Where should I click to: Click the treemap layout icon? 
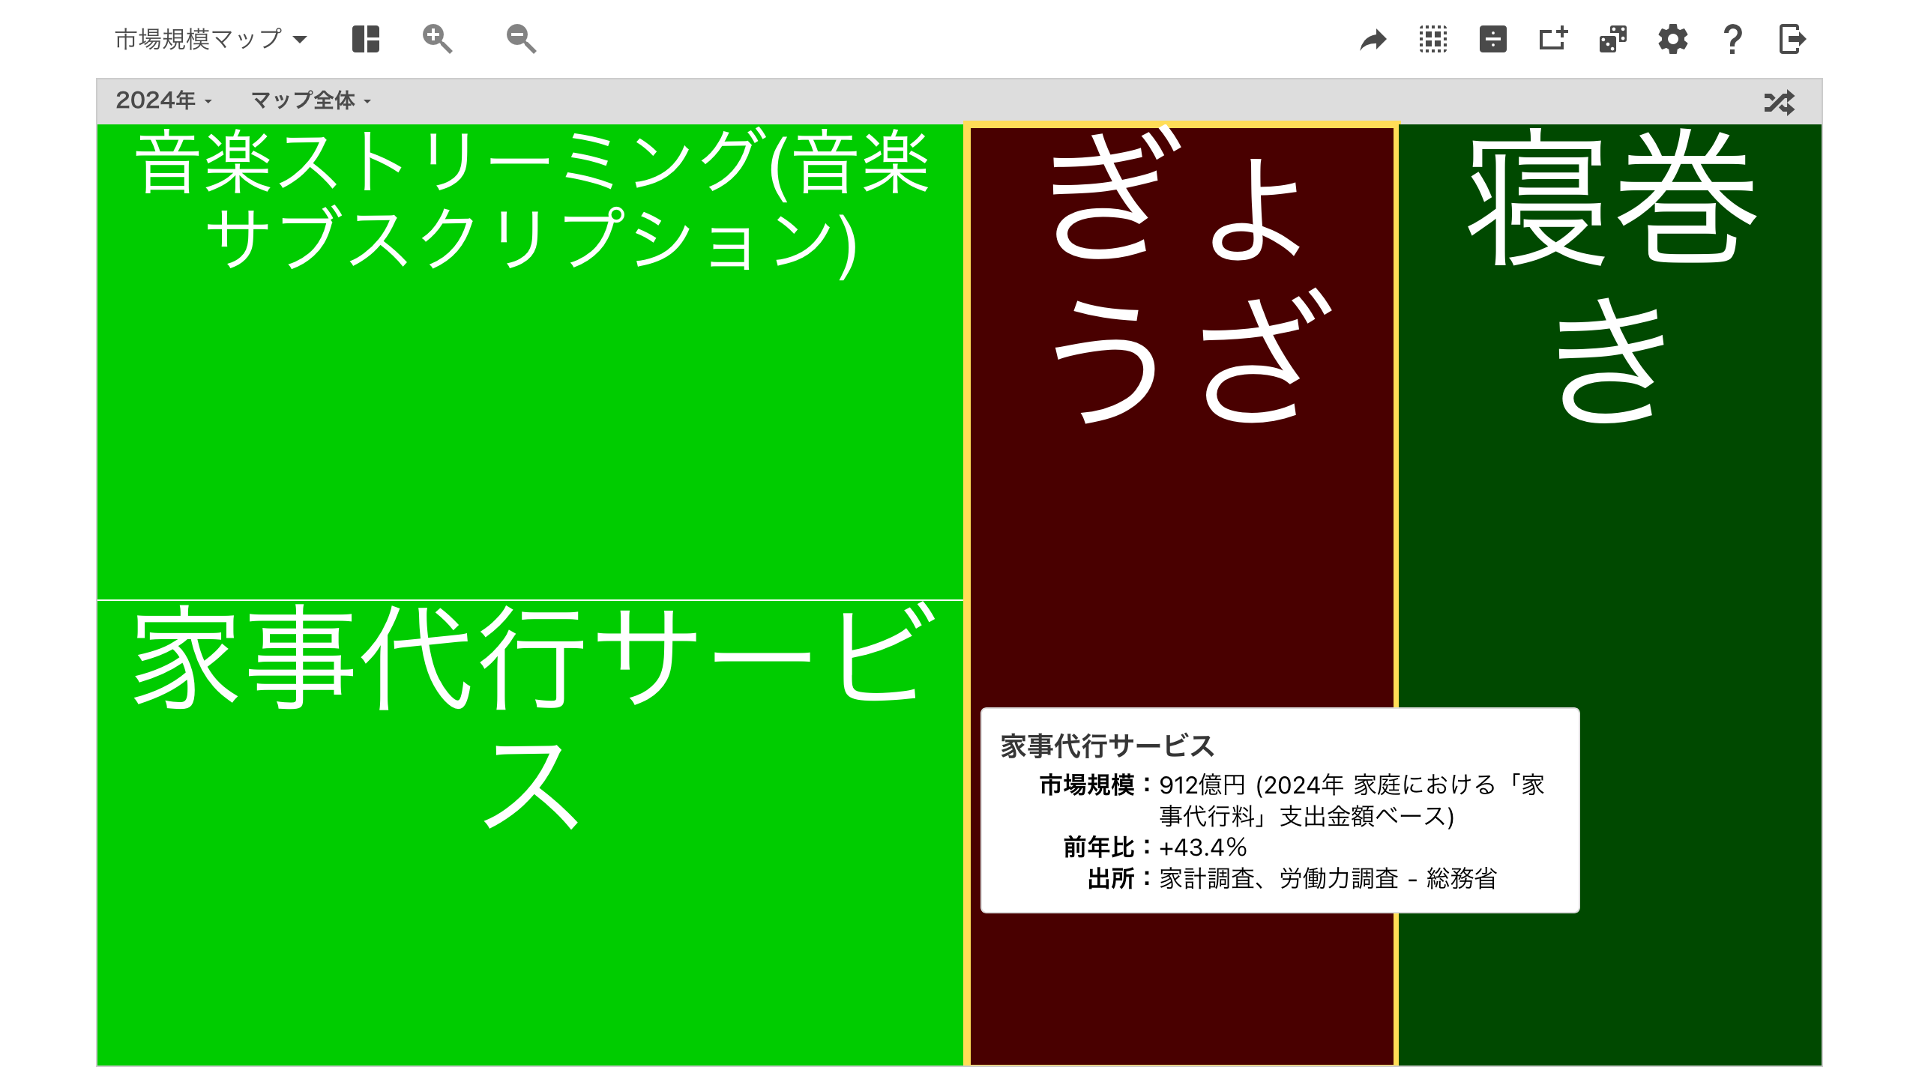pyautogui.click(x=366, y=39)
